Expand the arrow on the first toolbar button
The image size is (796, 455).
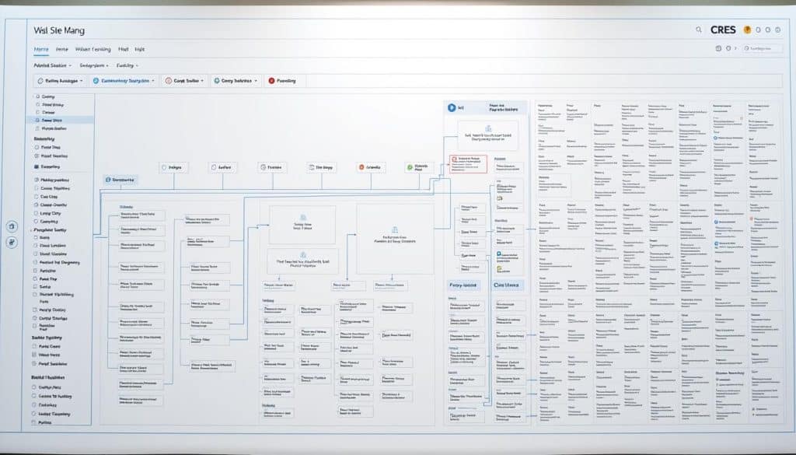(81, 81)
